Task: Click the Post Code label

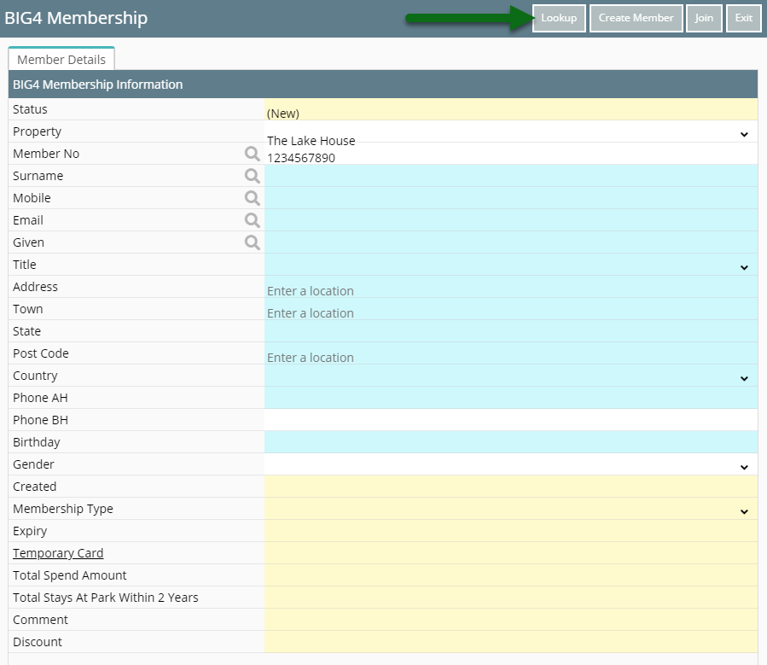Action: click(x=41, y=353)
